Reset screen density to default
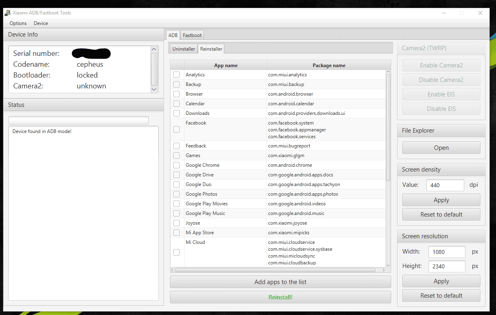The height and width of the screenshot is (315, 496). click(x=441, y=215)
